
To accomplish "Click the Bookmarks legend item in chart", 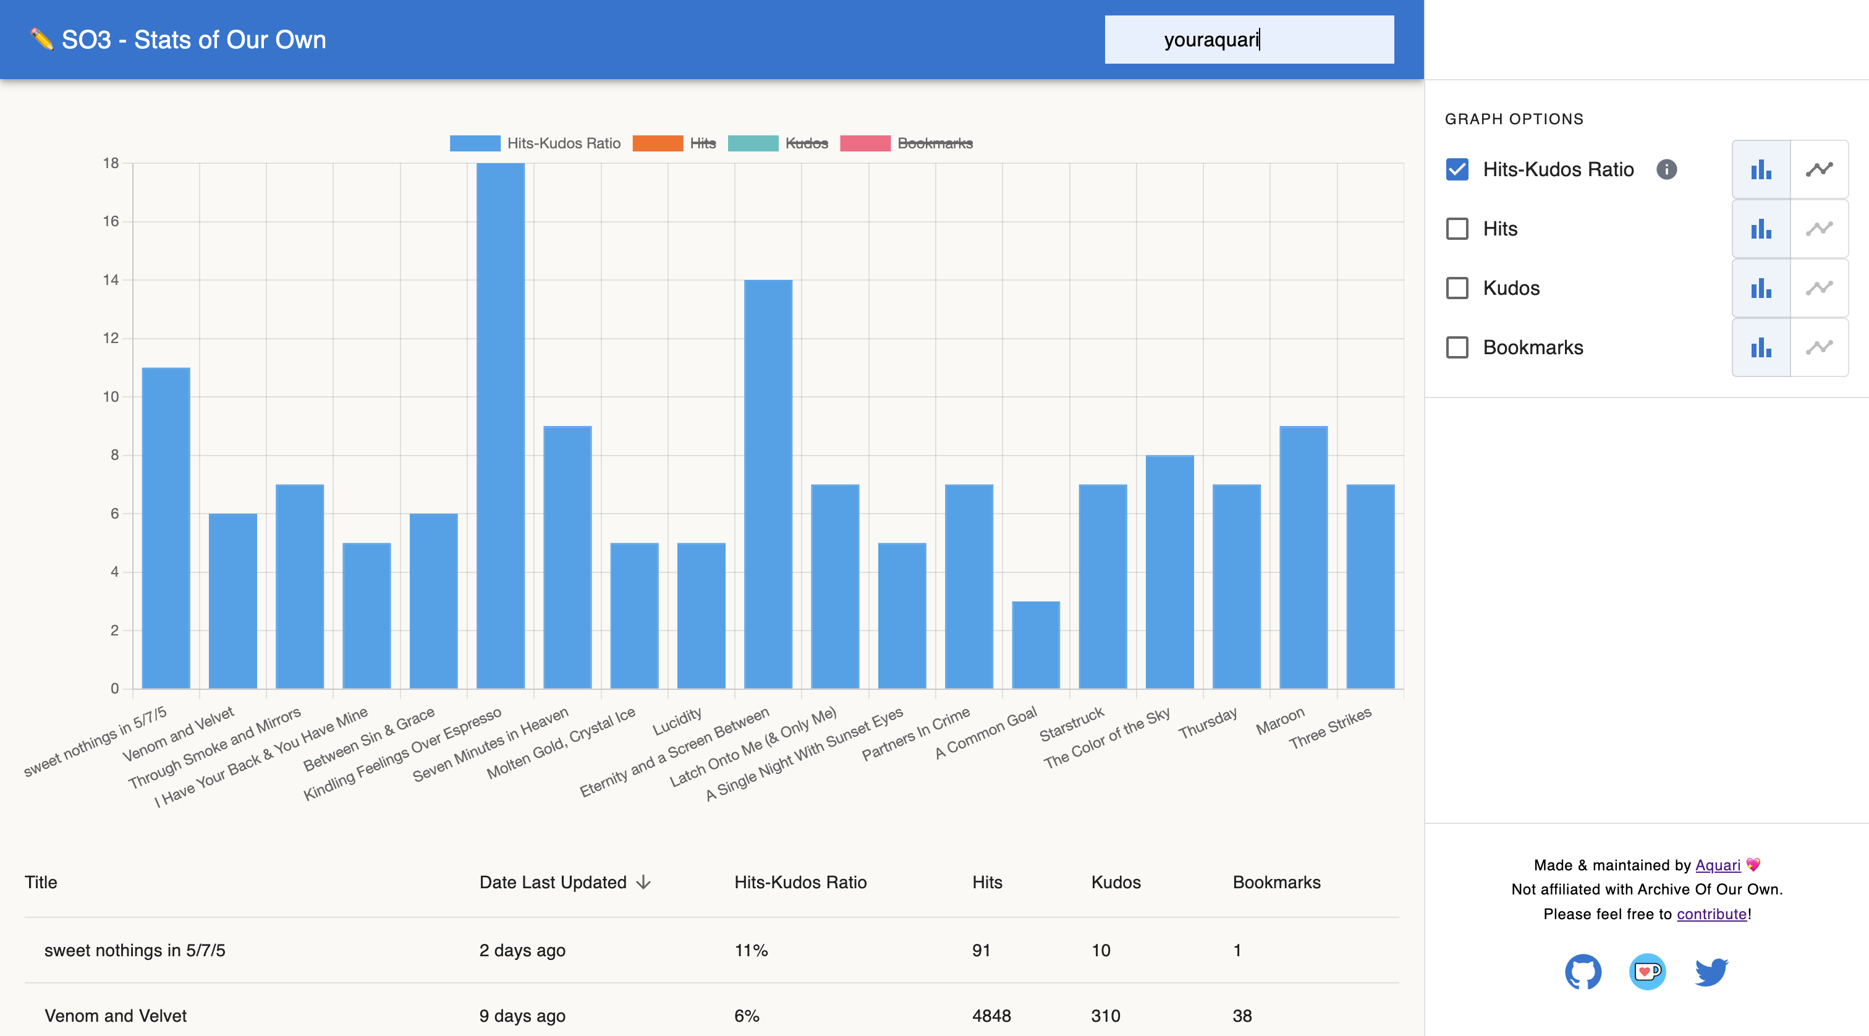I will (934, 143).
